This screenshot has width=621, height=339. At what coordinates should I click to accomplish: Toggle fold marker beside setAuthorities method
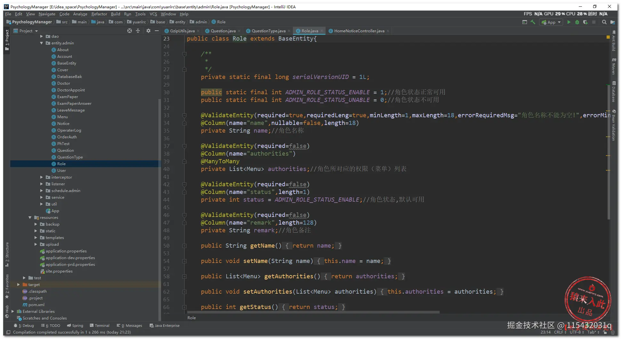click(184, 292)
